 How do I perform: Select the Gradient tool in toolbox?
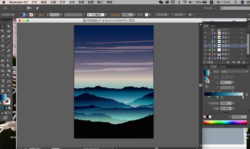[x=9, y=71]
